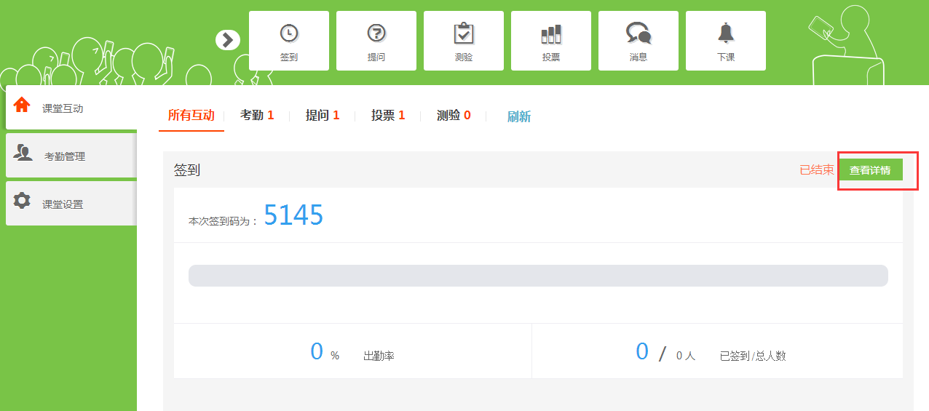Click the 查看详情 button

[x=870, y=170]
